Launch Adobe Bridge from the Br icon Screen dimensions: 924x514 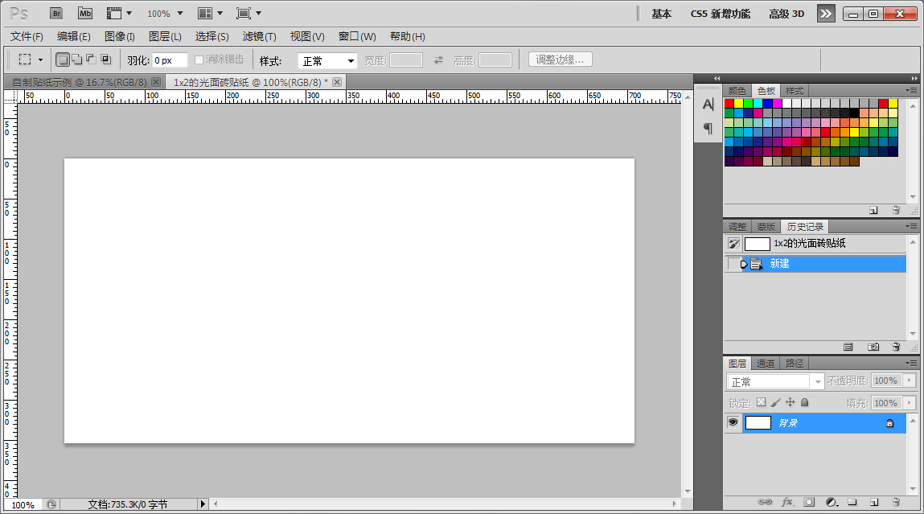pos(55,13)
